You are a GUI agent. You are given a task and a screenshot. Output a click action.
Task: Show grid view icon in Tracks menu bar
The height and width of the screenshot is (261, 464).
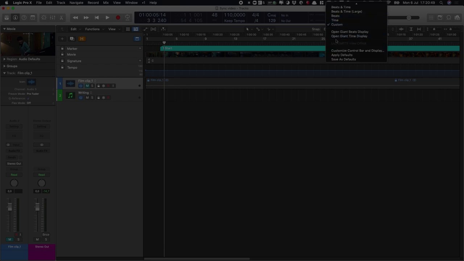coord(128,29)
